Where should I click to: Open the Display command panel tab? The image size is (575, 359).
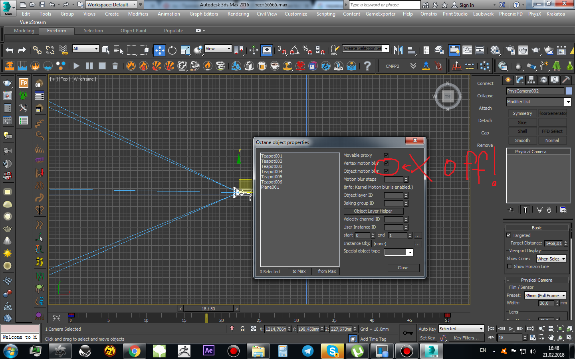pos(555,80)
